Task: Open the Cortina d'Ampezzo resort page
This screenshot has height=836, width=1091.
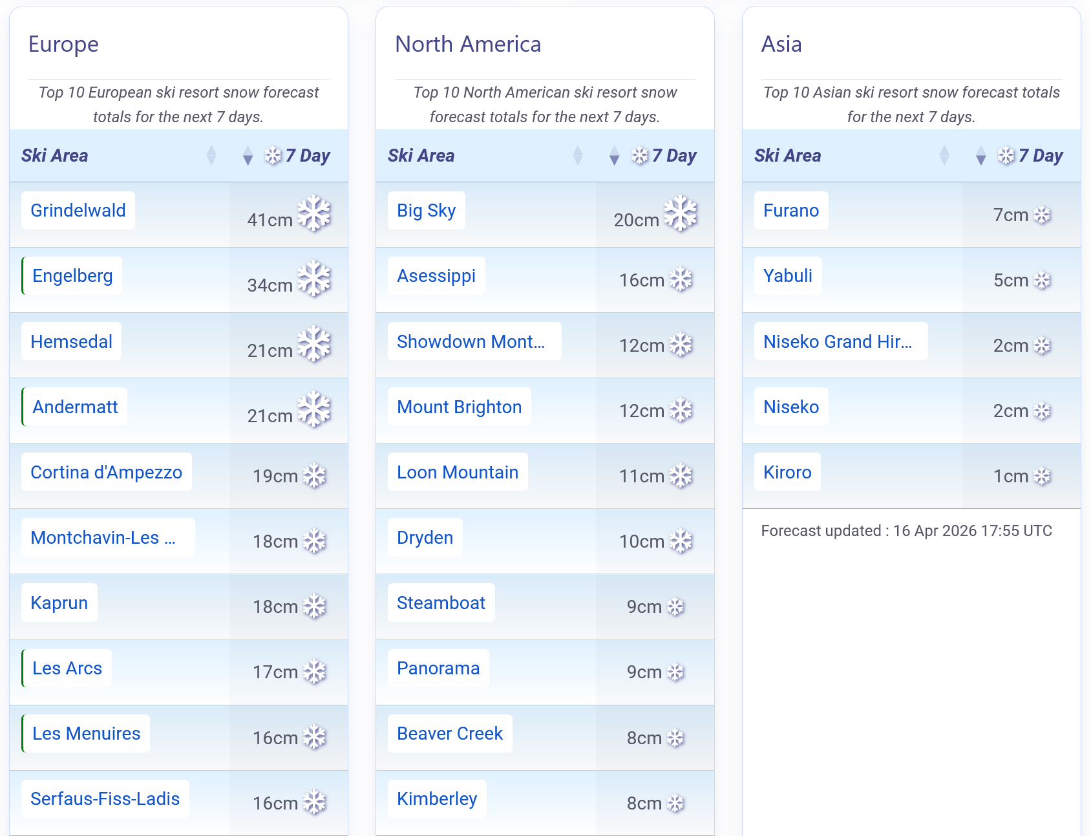Action: point(106,472)
